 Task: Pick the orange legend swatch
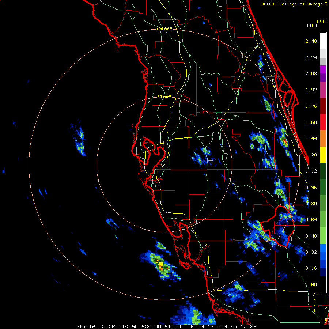323,139
